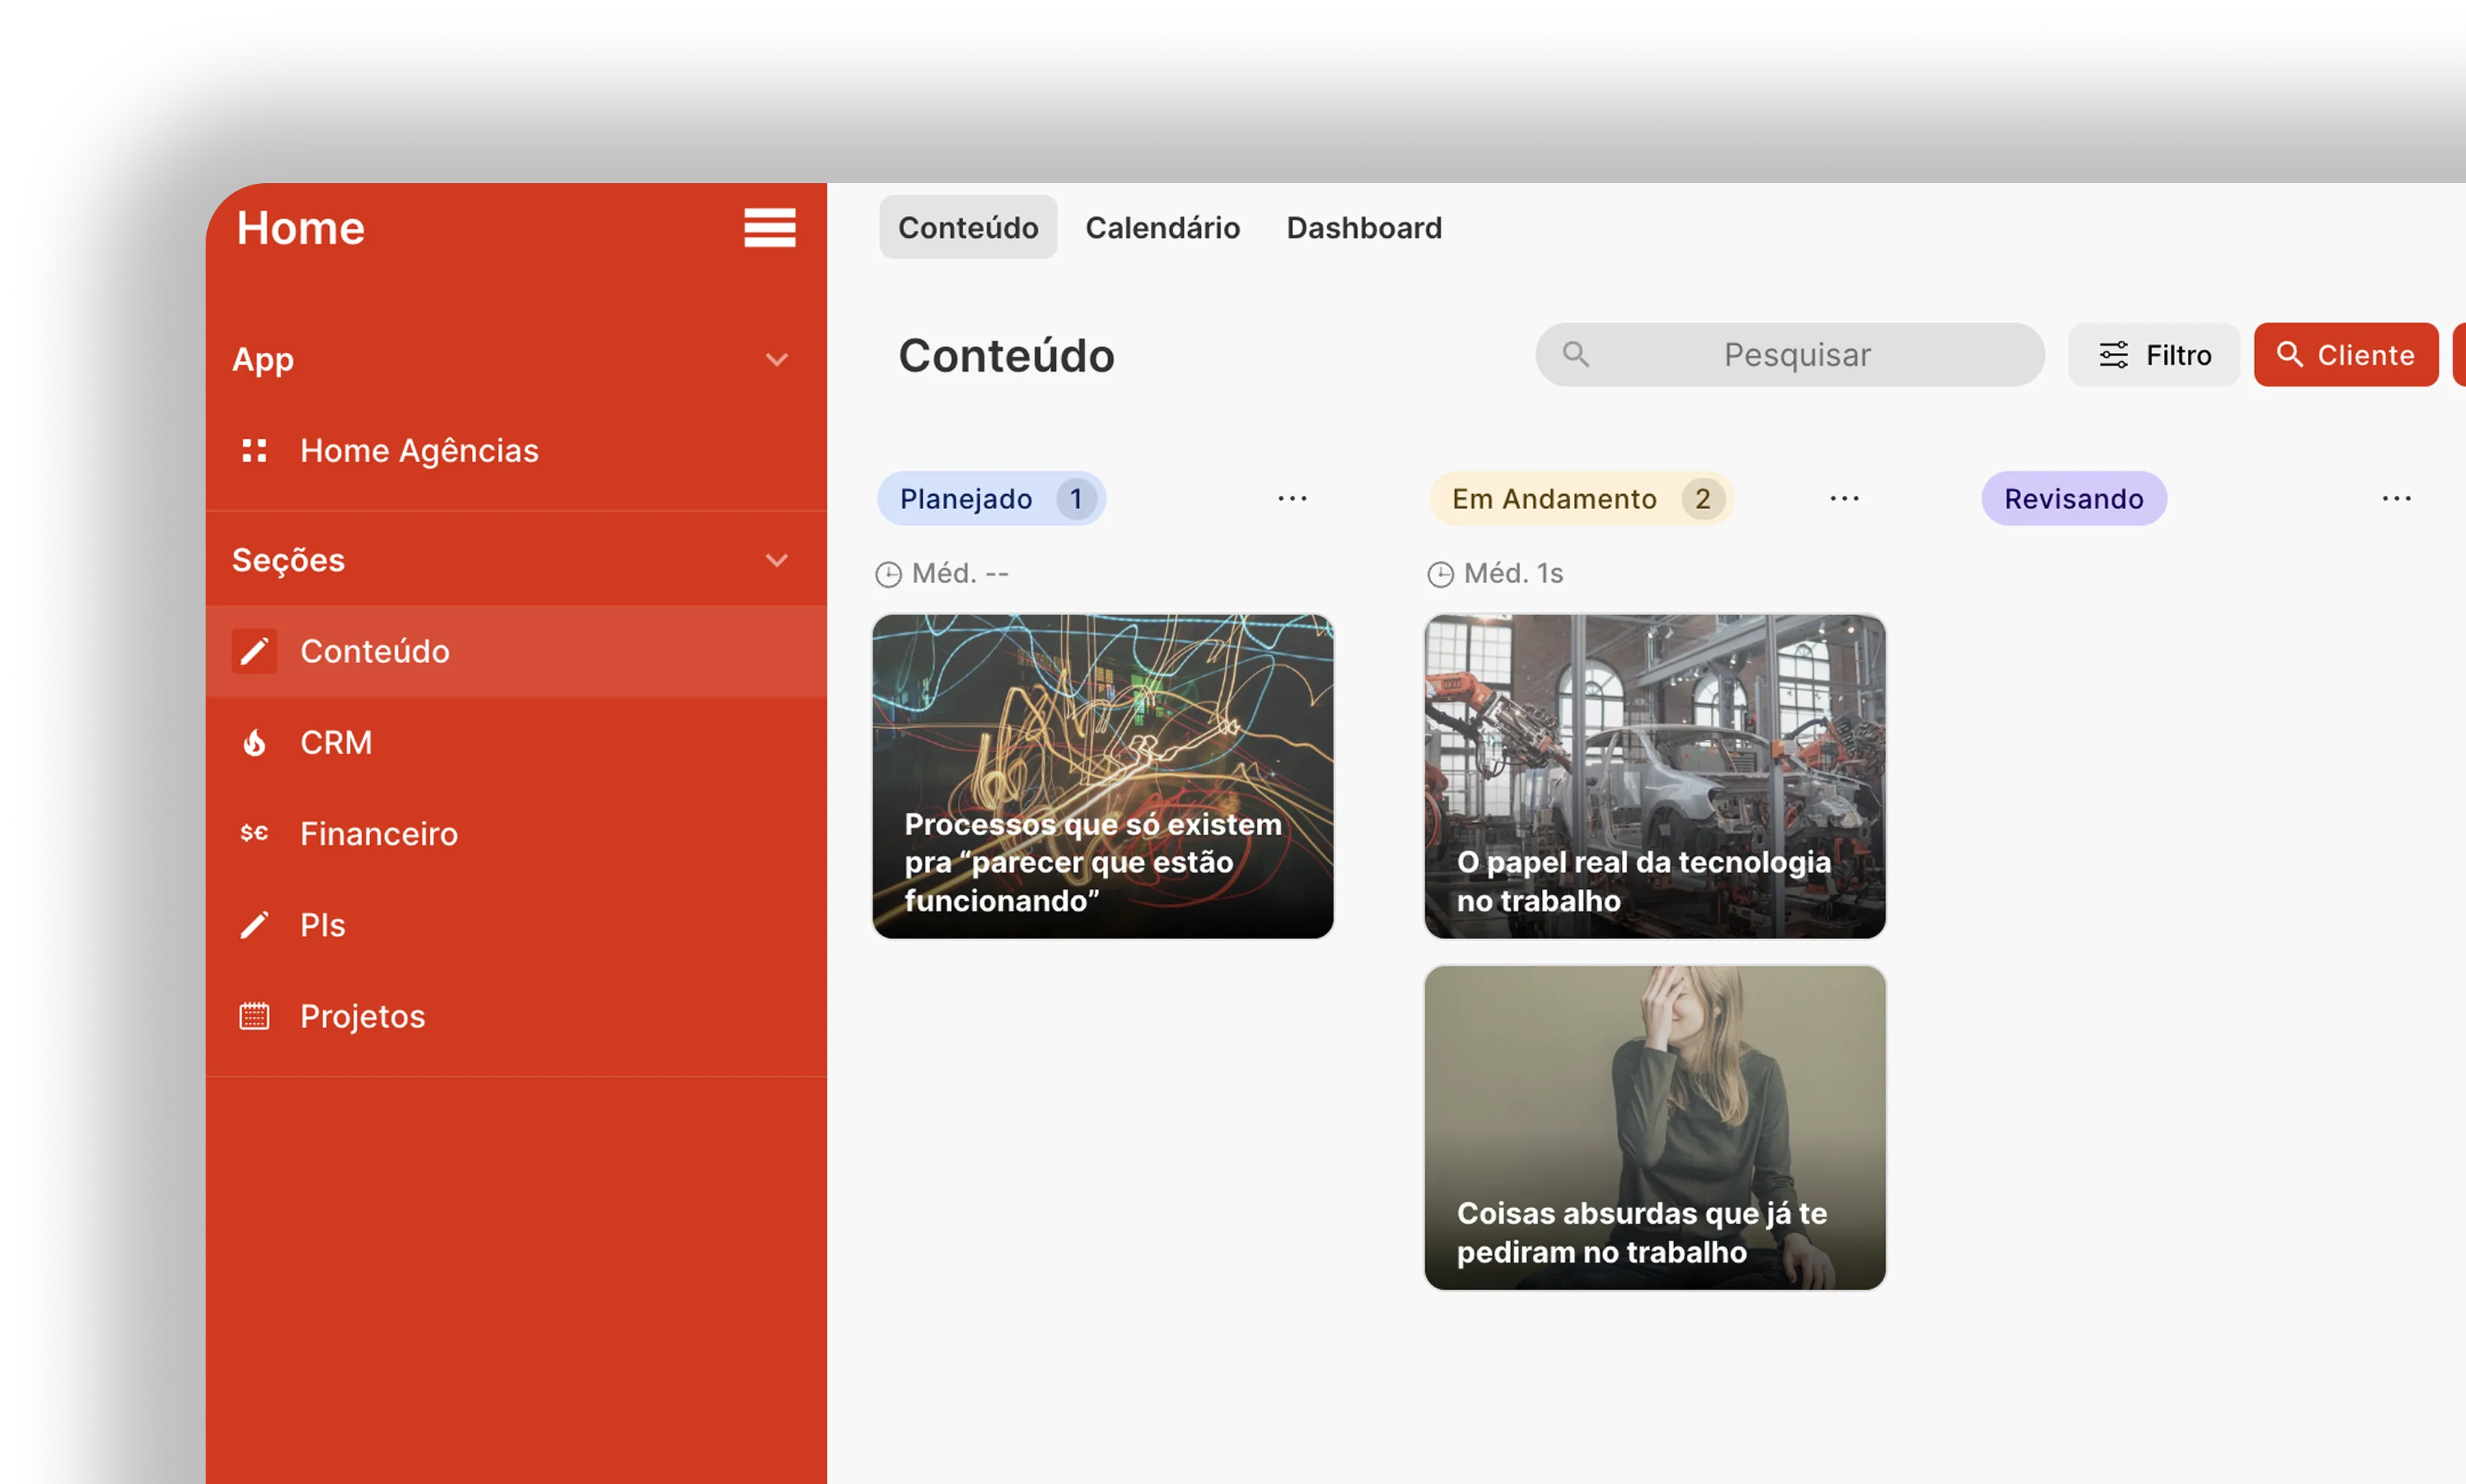Open Projetos via the calendar icon

point(255,1015)
